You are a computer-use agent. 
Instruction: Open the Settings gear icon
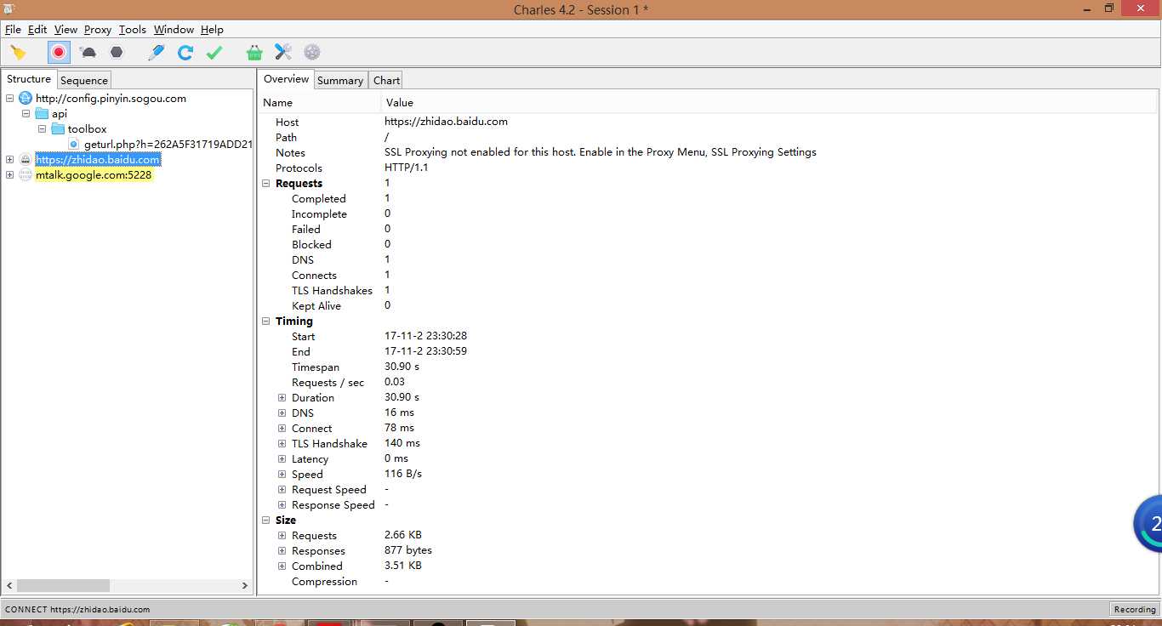pos(312,53)
